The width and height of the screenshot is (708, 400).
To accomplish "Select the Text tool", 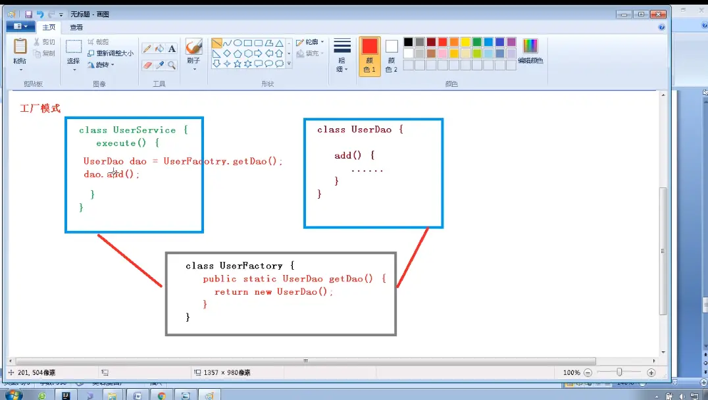I will tap(172, 49).
